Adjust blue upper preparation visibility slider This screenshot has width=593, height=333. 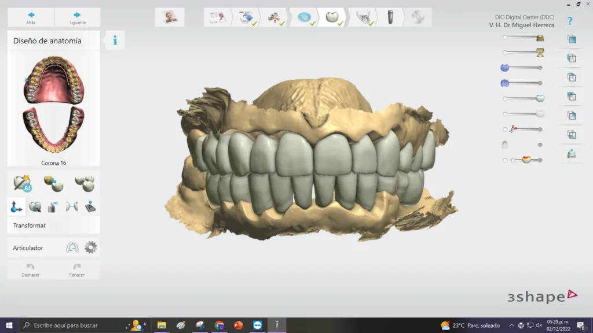pyautogui.click(x=522, y=68)
